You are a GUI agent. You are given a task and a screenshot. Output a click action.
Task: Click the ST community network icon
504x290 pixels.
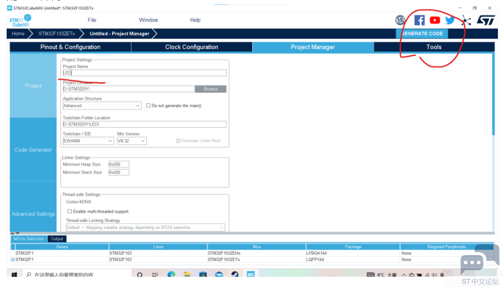pos(466,21)
